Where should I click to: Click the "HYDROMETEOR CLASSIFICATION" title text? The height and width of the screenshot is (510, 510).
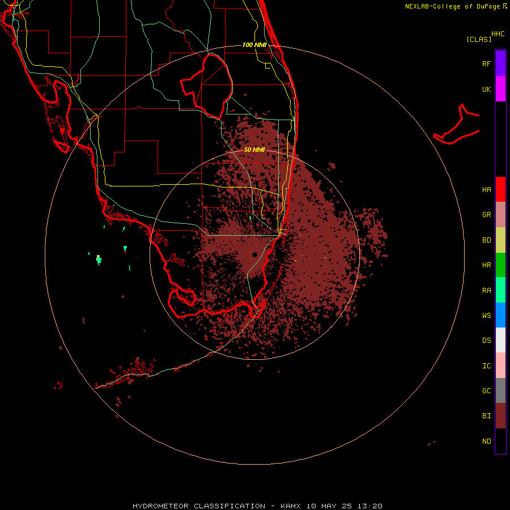(199, 506)
